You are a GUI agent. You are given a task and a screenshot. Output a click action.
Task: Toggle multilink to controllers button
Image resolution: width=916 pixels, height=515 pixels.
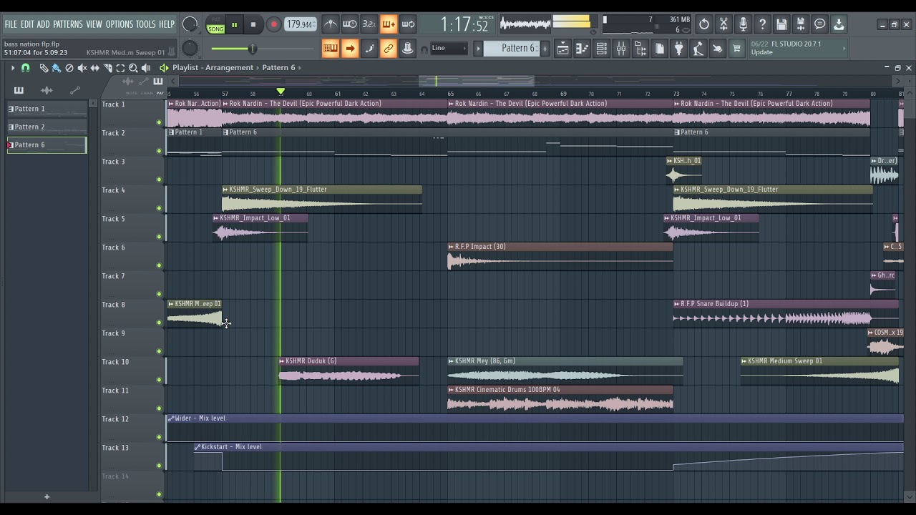(389, 49)
